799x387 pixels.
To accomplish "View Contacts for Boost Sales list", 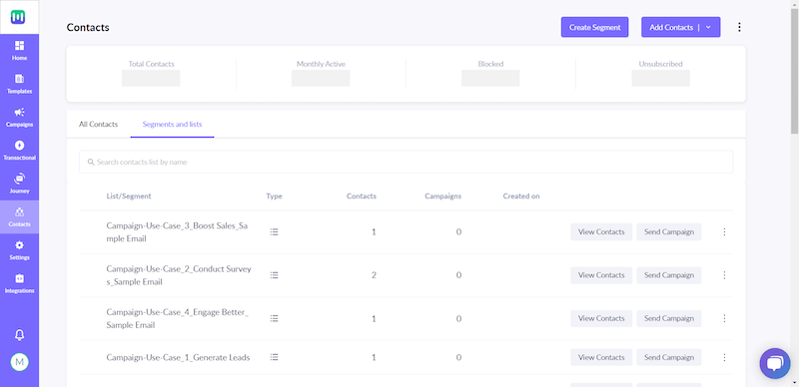I will tap(601, 231).
